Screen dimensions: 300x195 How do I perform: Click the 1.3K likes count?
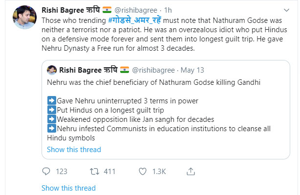coord(159,171)
